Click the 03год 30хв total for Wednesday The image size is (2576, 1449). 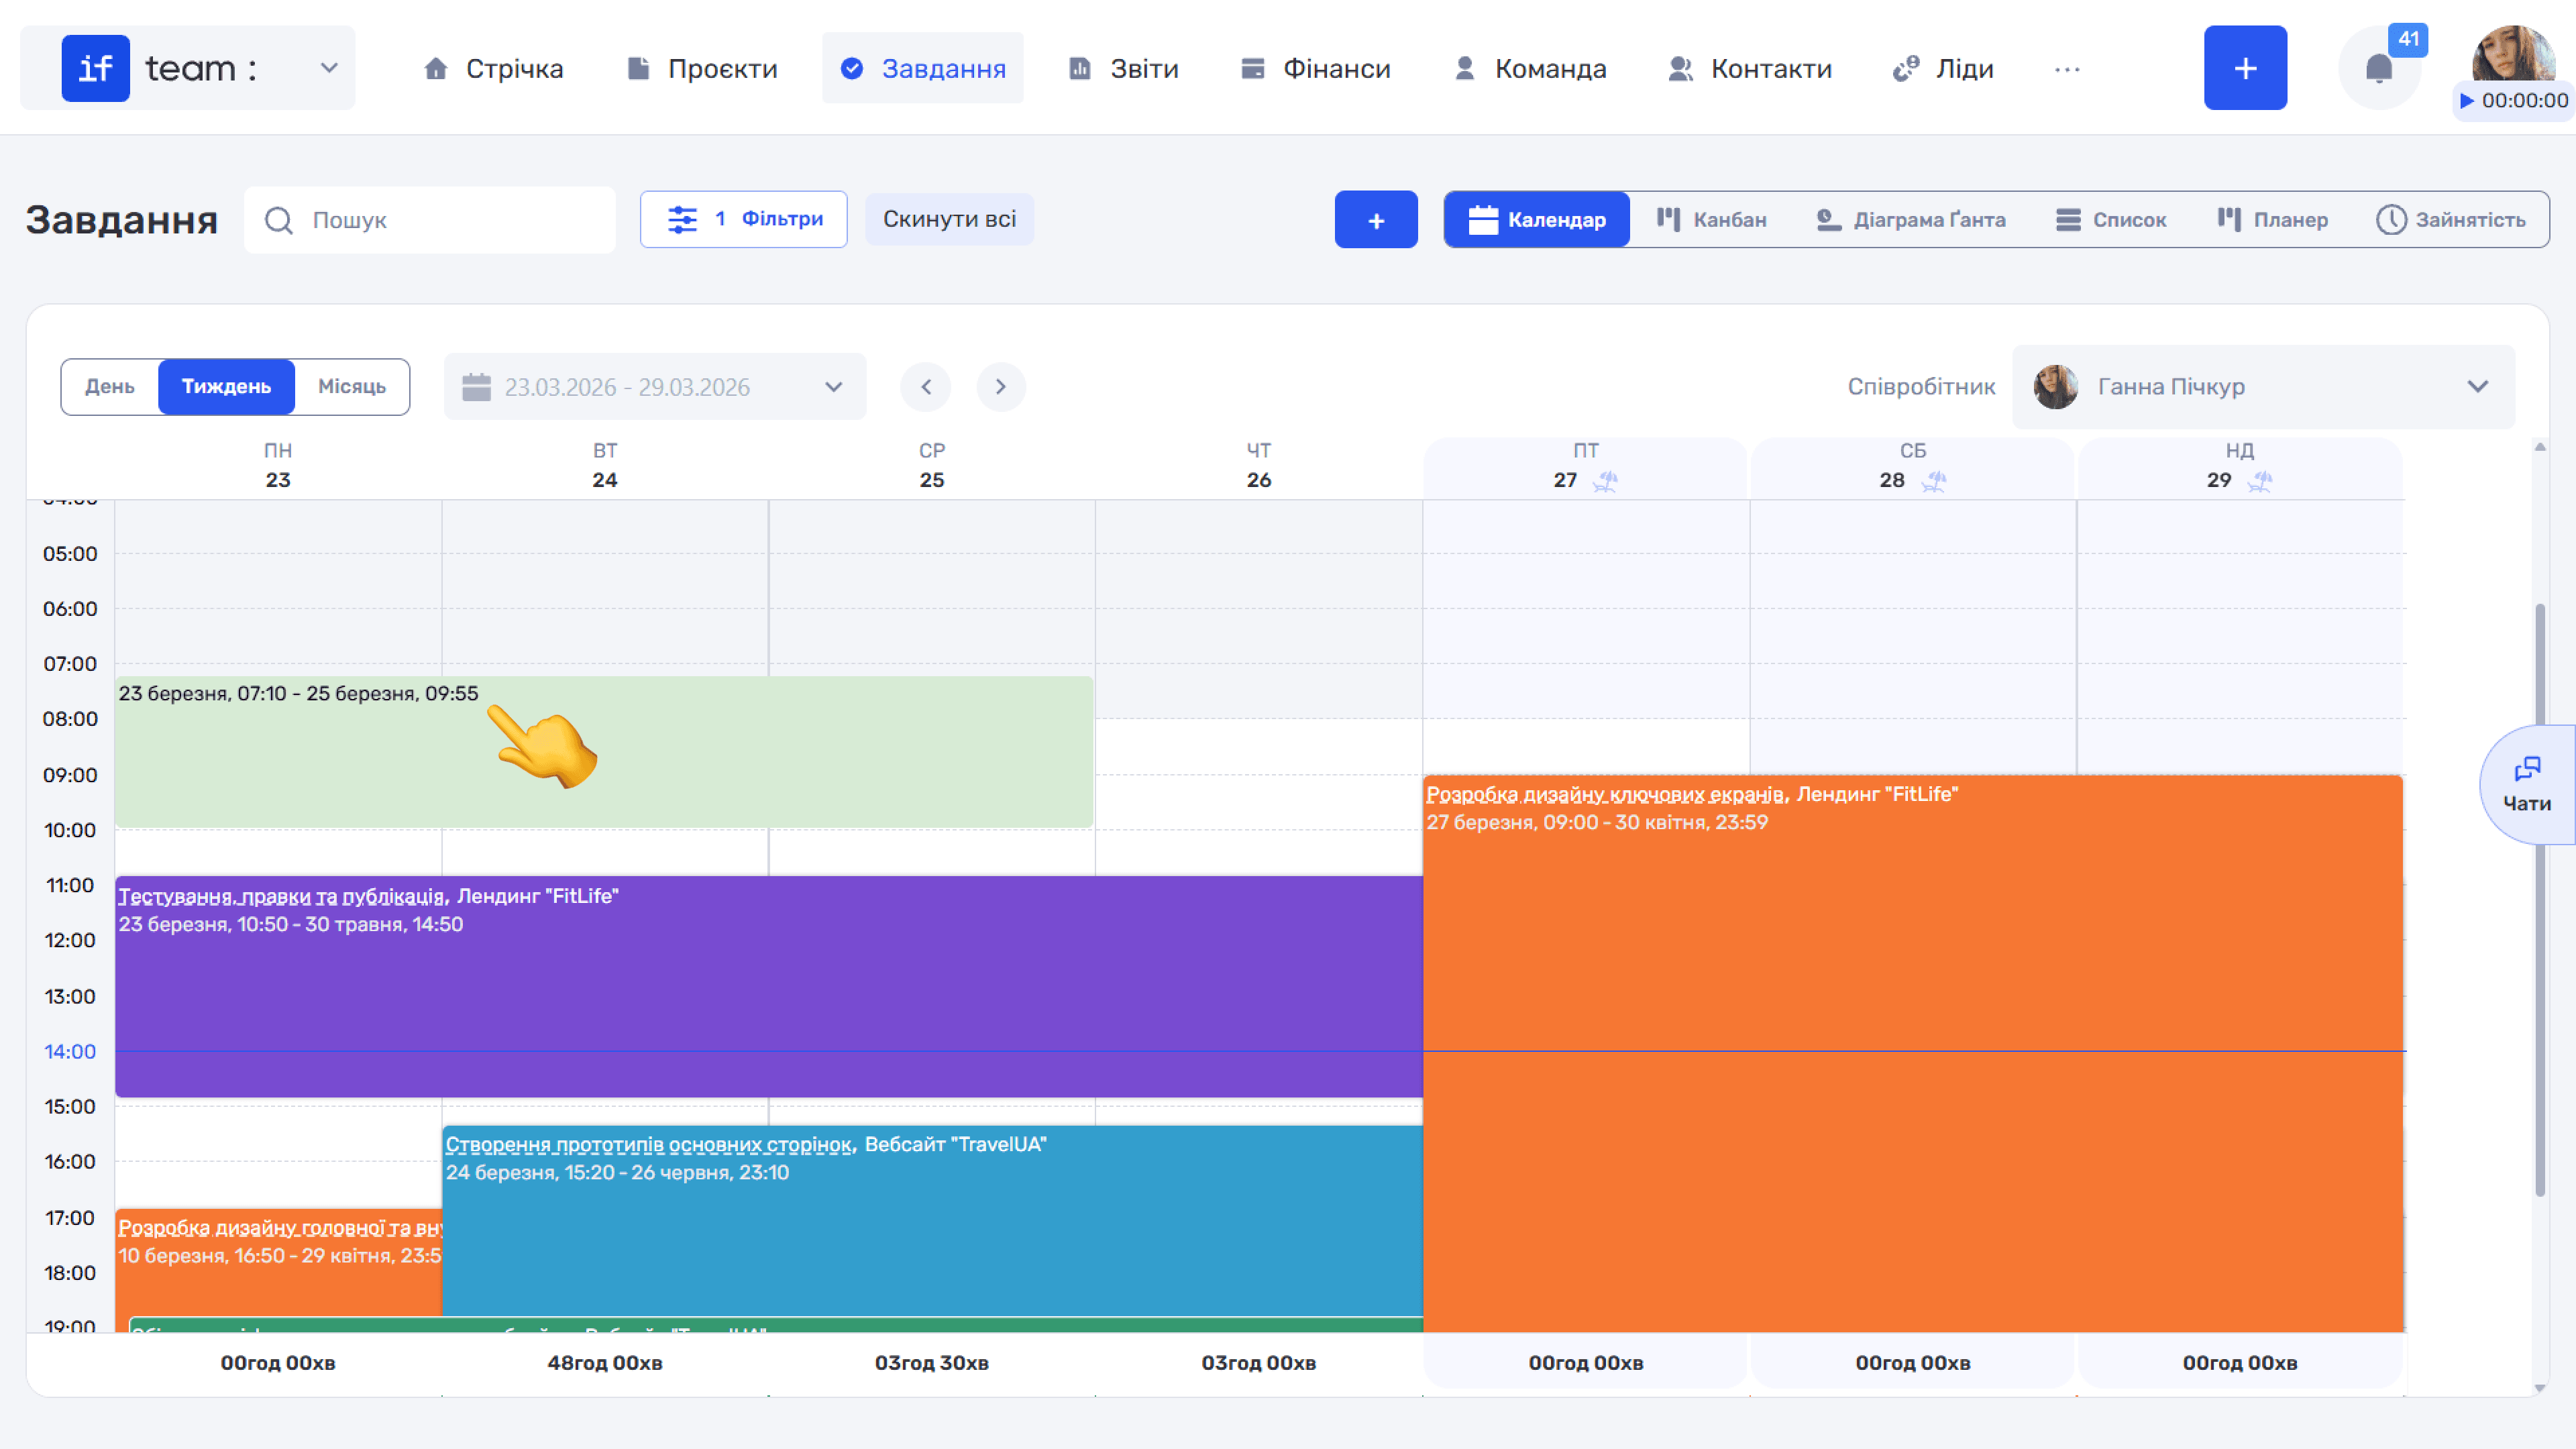tap(932, 1363)
